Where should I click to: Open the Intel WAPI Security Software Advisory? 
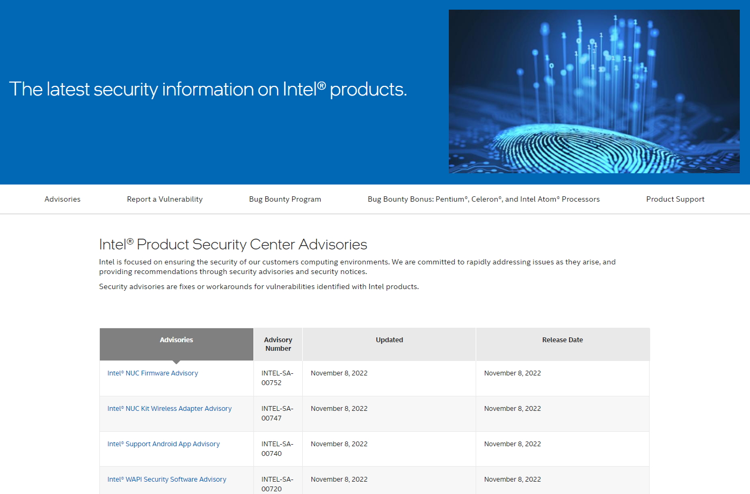167,479
